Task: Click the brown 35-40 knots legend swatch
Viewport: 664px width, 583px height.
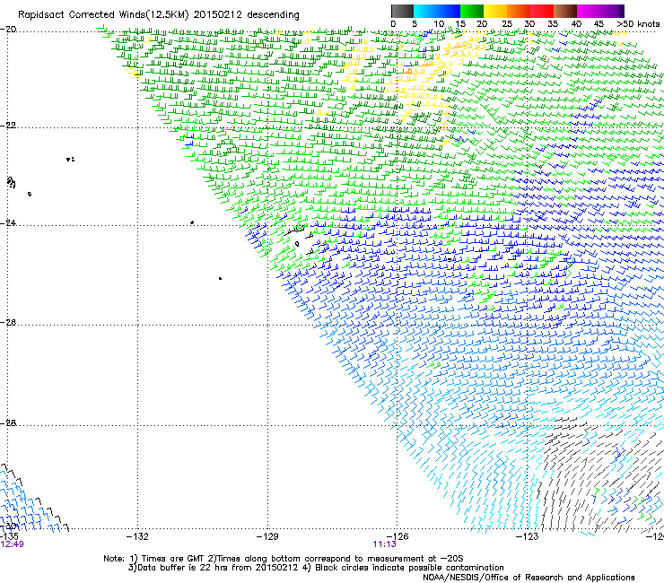Action: point(565,11)
